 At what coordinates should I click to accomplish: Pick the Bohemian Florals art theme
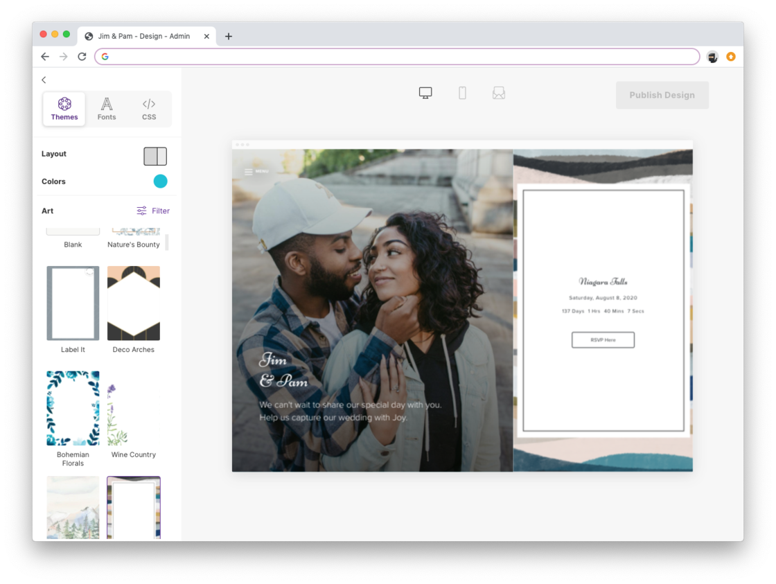click(73, 409)
